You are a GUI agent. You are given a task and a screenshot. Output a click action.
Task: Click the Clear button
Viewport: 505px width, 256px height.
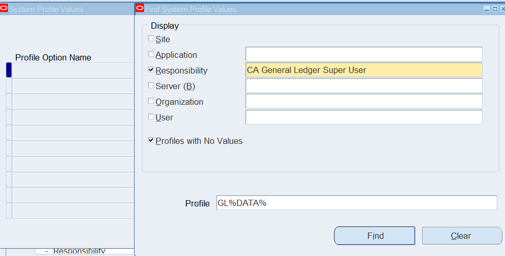(462, 236)
